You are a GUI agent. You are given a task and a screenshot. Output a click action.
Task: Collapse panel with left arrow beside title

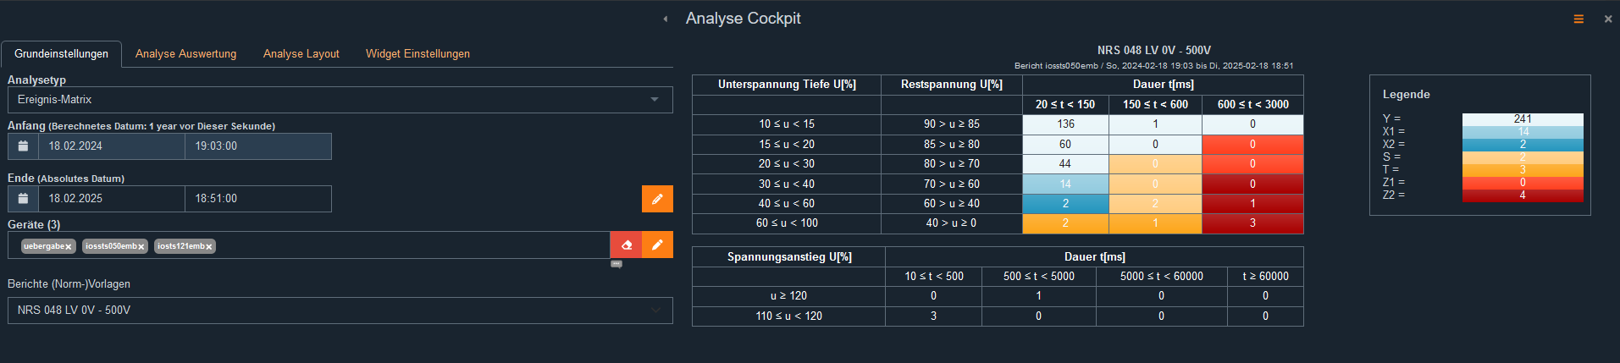point(665,19)
